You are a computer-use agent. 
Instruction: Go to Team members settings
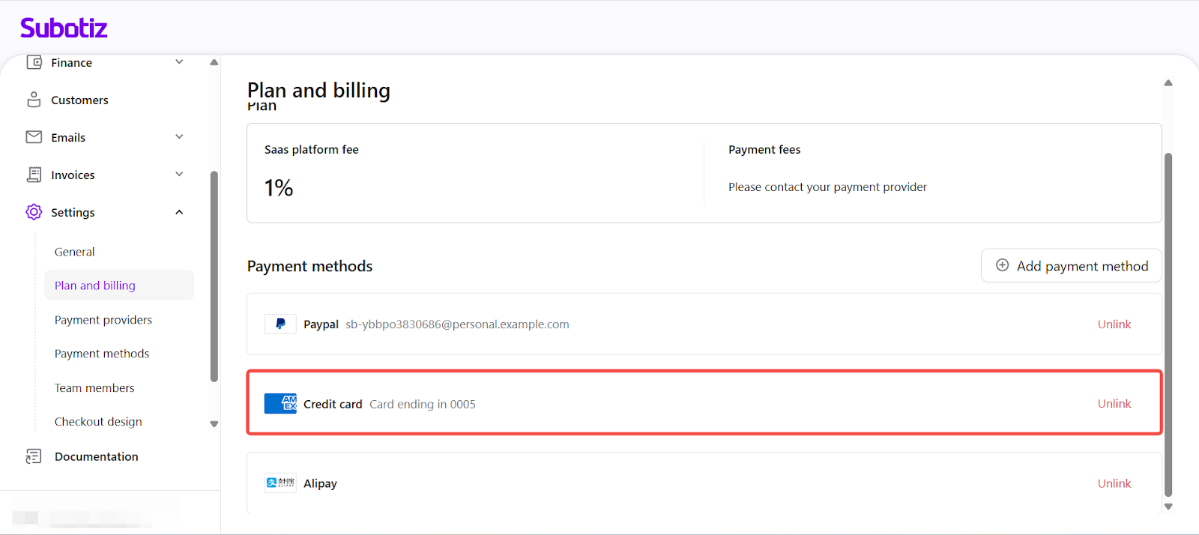pyautogui.click(x=94, y=388)
